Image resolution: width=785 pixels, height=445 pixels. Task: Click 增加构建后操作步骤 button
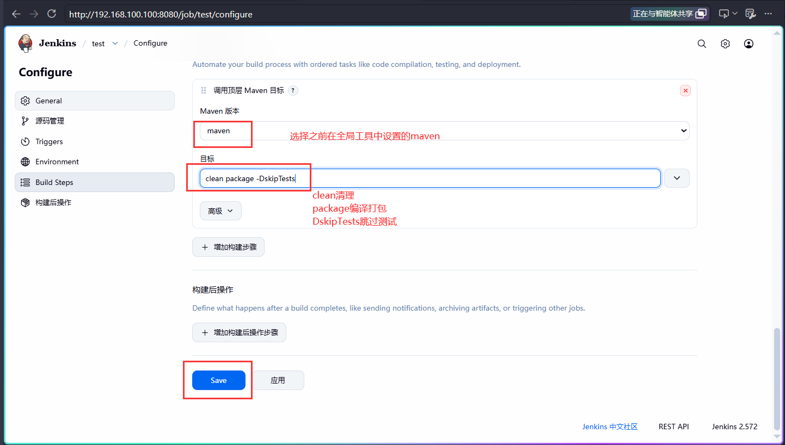(239, 332)
